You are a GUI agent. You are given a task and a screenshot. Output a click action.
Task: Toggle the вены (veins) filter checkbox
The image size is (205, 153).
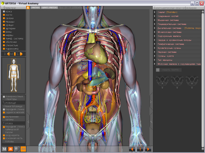pos(4,32)
